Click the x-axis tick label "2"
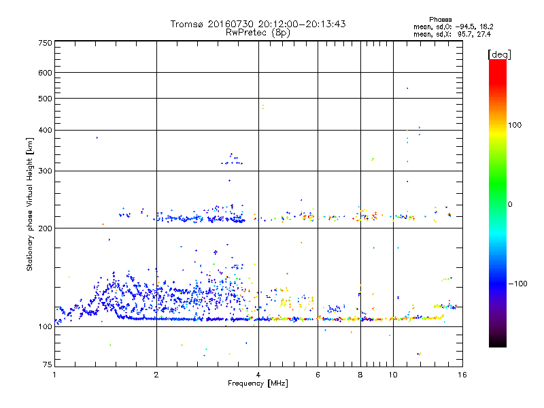 click(156, 375)
